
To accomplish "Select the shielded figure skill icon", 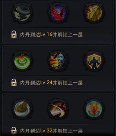I will [x=94, y=61].
